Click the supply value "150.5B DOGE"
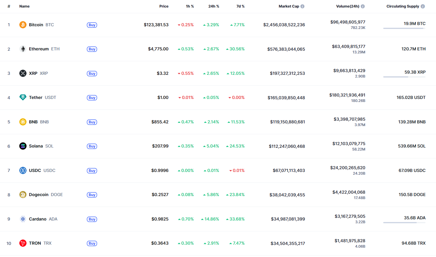 (x=412, y=195)
